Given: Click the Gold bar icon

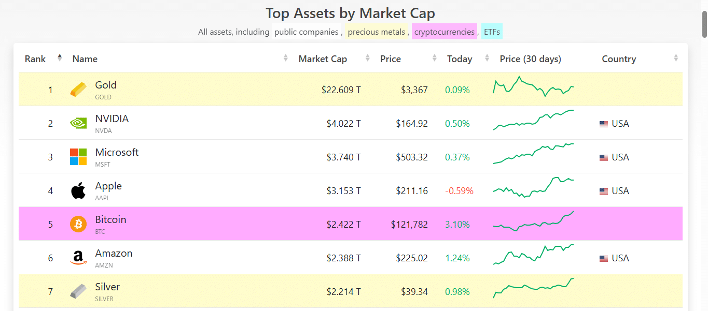Looking at the screenshot, I should coord(78,90).
